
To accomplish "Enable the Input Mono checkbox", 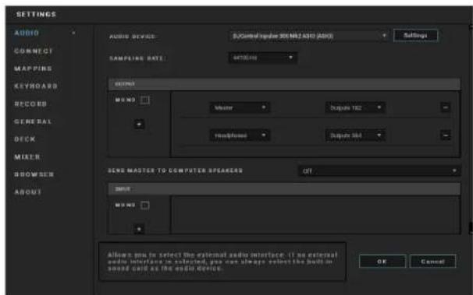I will click(145, 205).
